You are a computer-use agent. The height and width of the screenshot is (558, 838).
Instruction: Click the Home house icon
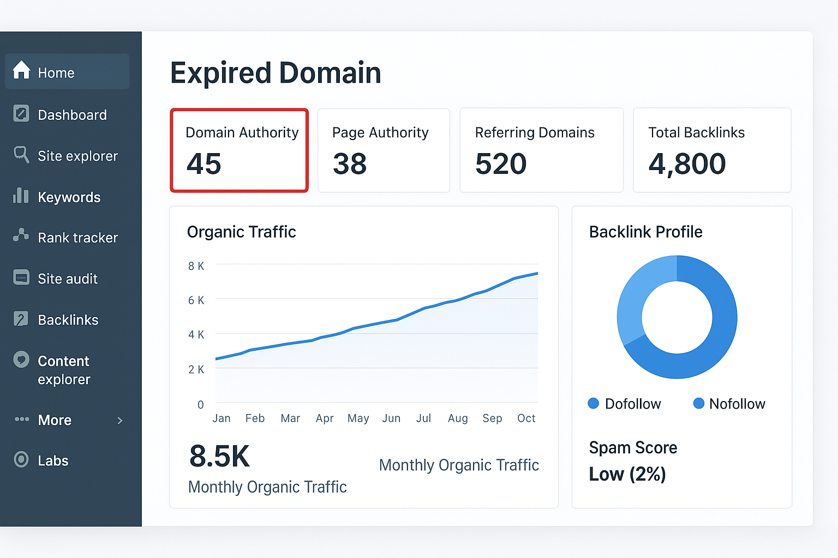pyautogui.click(x=21, y=70)
